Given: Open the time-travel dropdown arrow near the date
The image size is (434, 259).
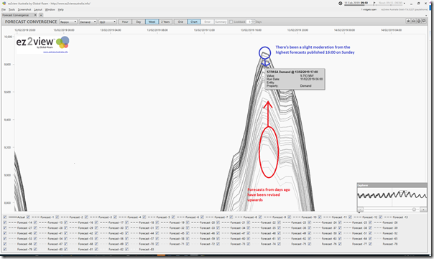Looking at the screenshot, I should click(x=404, y=3).
